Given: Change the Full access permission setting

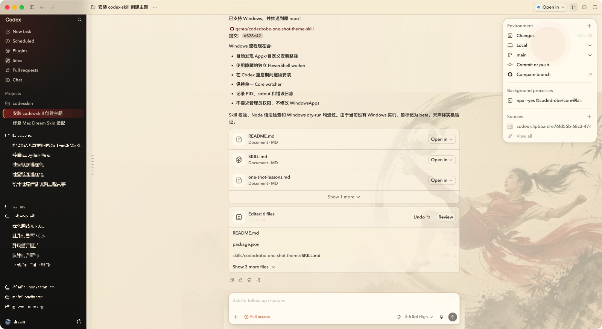Looking at the screenshot, I should click(257, 317).
